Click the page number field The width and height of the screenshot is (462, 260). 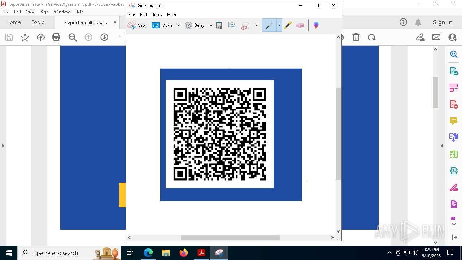tap(121, 37)
